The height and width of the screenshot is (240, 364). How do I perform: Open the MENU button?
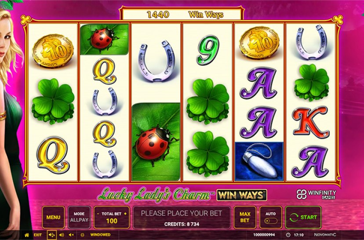(x=53, y=217)
